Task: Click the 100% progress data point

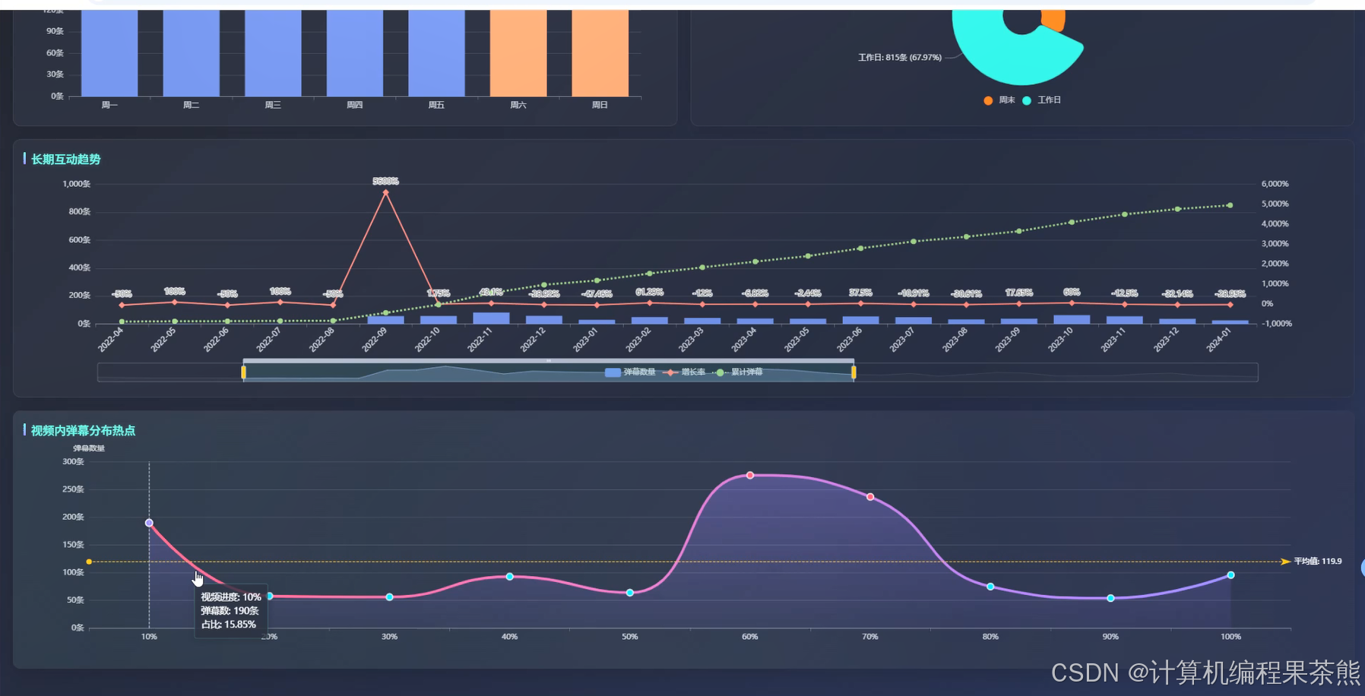Action: (x=1230, y=575)
